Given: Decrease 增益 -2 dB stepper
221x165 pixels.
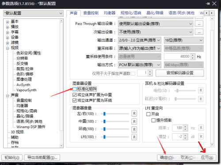Looking at the screenshot, I should point(186,138).
